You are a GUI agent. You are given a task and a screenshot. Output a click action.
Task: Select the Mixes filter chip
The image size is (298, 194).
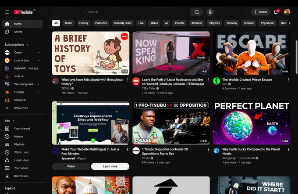coord(154,23)
